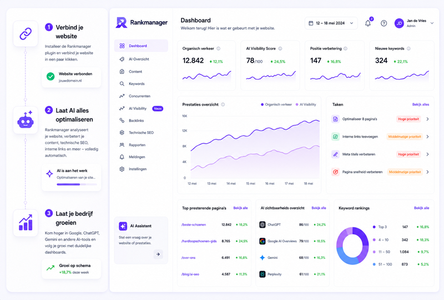Click the help question mark icon
Image resolution: width=444 pixels, height=300 pixels.
point(384,23)
